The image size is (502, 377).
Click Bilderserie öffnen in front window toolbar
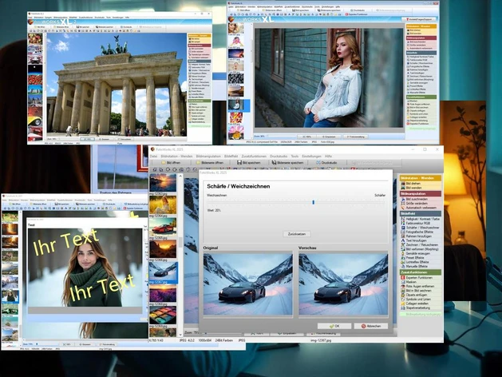point(209,163)
